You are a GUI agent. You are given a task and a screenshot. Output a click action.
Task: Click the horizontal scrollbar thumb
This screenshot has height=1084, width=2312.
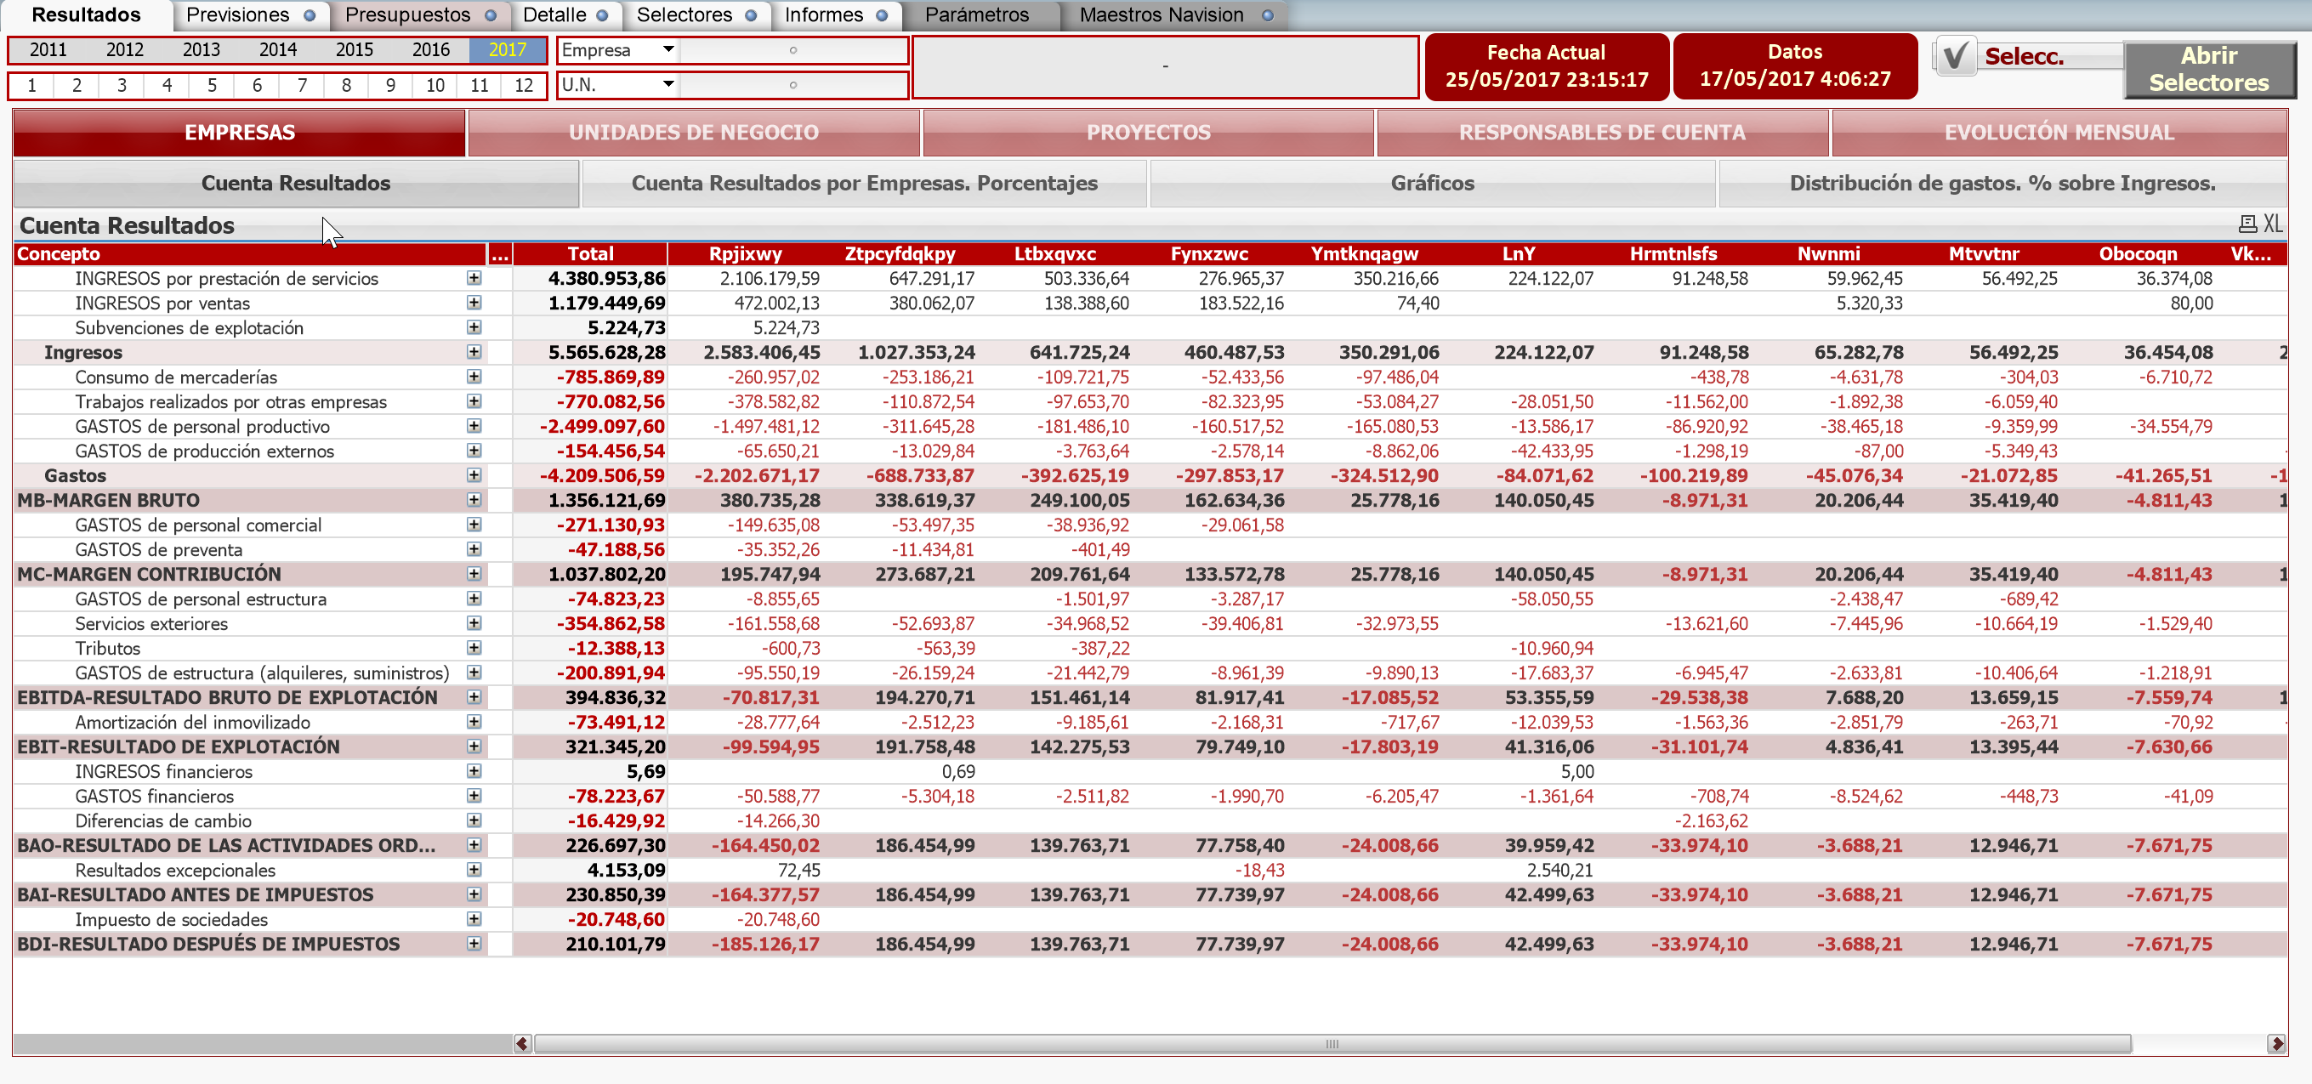click(x=1332, y=1044)
